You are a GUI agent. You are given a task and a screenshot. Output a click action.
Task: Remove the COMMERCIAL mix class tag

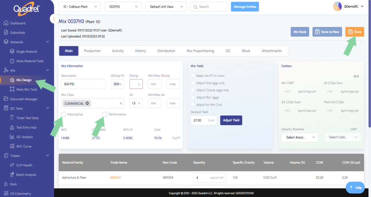click(87, 103)
